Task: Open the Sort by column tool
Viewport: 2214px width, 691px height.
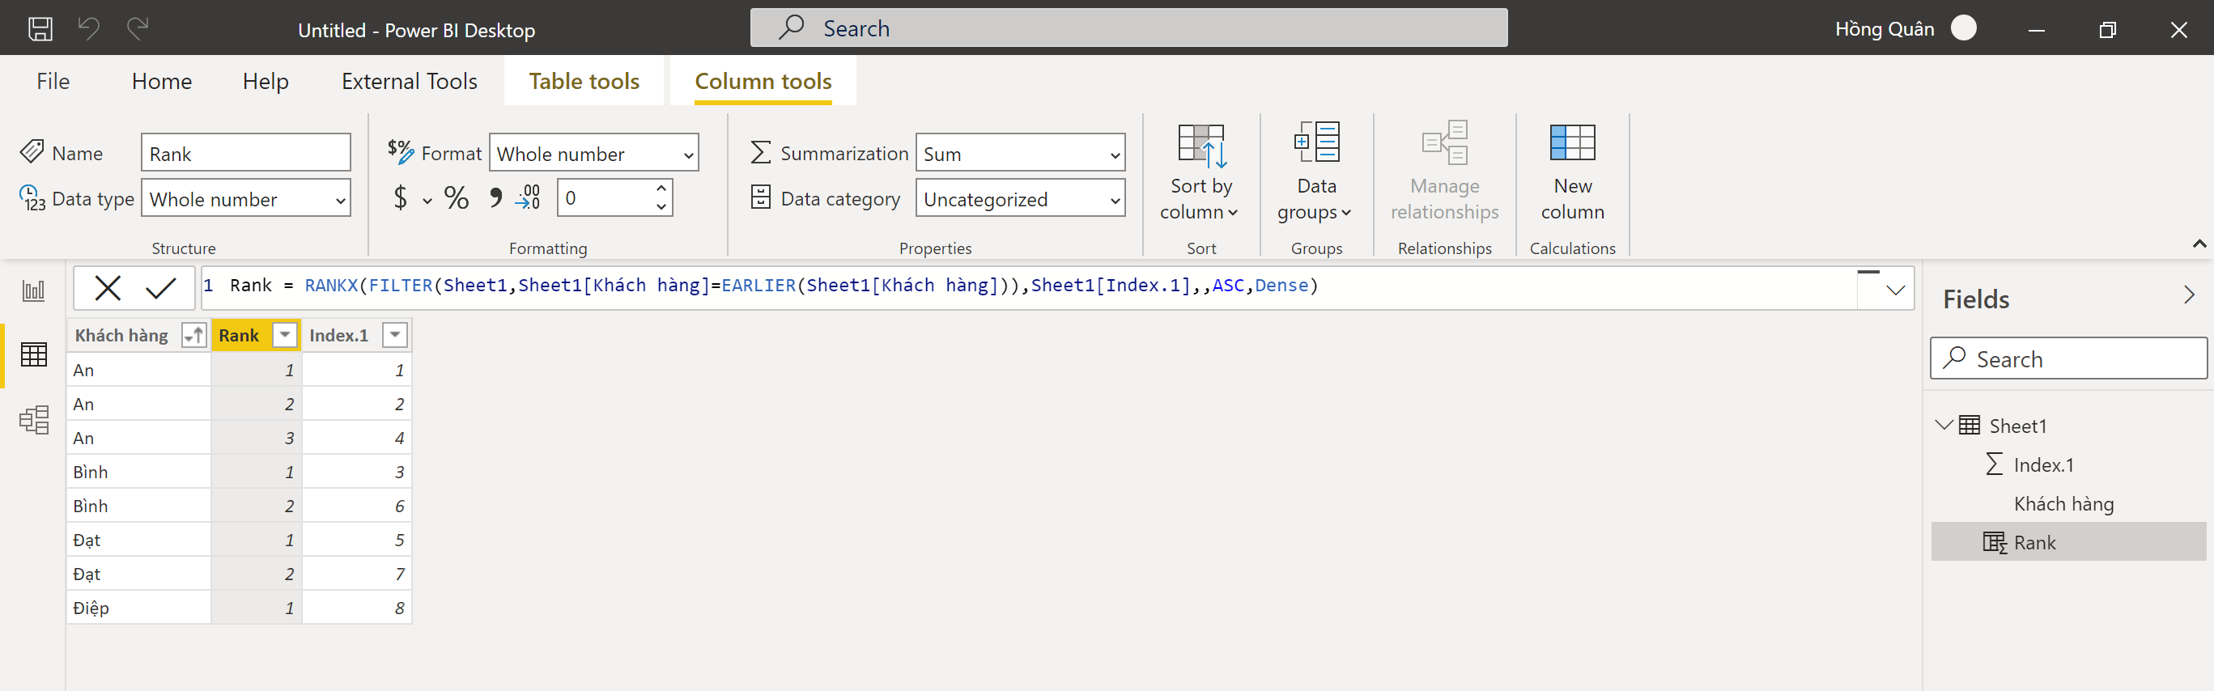Action: (1200, 172)
